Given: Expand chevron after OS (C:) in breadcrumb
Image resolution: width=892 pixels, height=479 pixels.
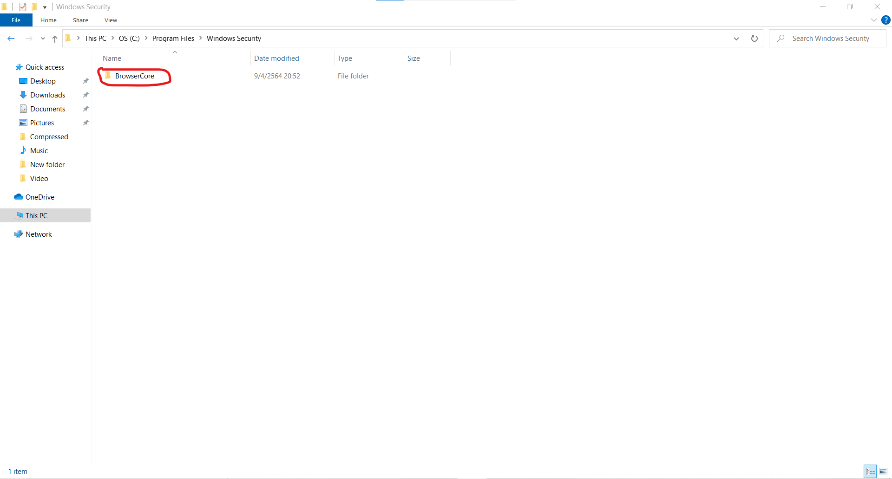Looking at the screenshot, I should [146, 38].
